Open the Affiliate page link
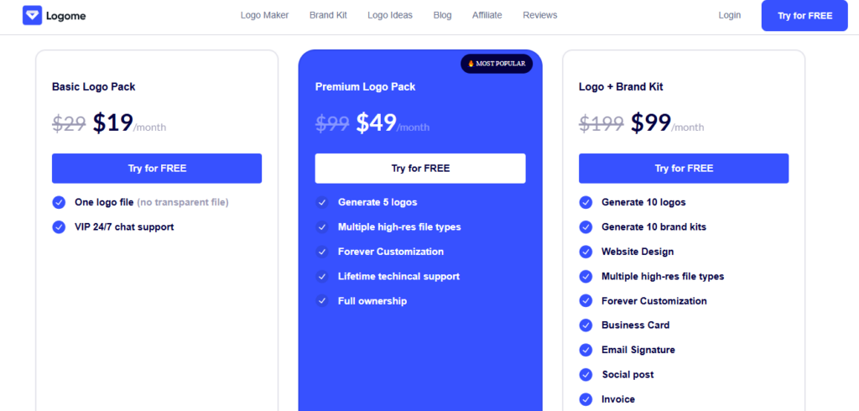The height and width of the screenshot is (411, 859). point(487,15)
